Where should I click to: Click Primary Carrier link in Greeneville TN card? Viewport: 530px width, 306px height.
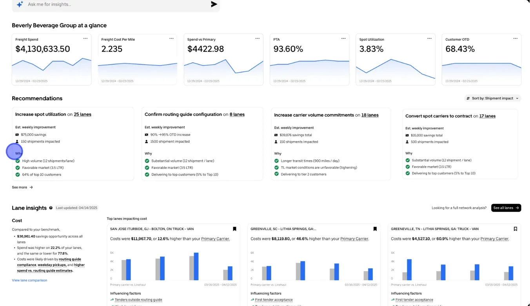point(495,239)
